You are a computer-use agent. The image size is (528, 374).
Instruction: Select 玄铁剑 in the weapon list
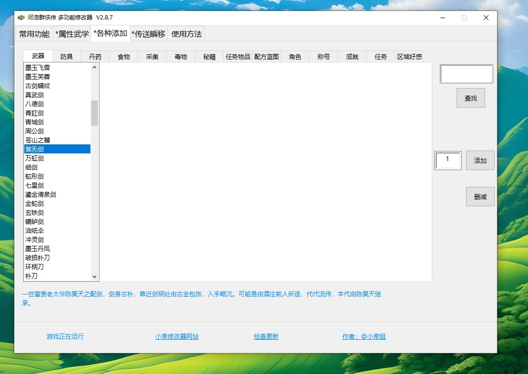tap(57, 212)
